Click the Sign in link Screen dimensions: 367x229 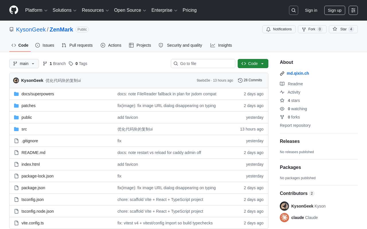pos(311,10)
